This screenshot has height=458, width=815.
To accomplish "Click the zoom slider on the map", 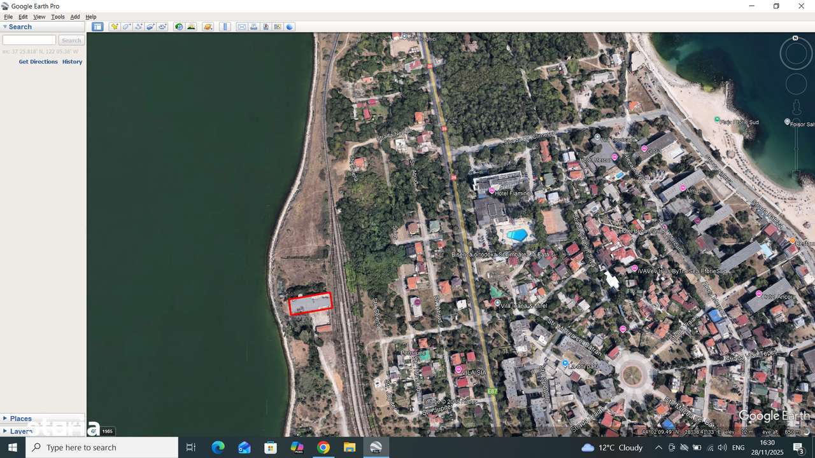I will click(796, 148).
